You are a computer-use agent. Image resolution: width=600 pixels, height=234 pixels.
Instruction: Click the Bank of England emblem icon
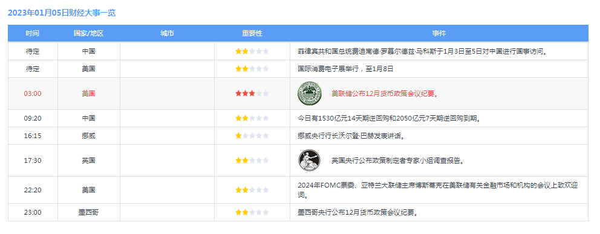309,160
